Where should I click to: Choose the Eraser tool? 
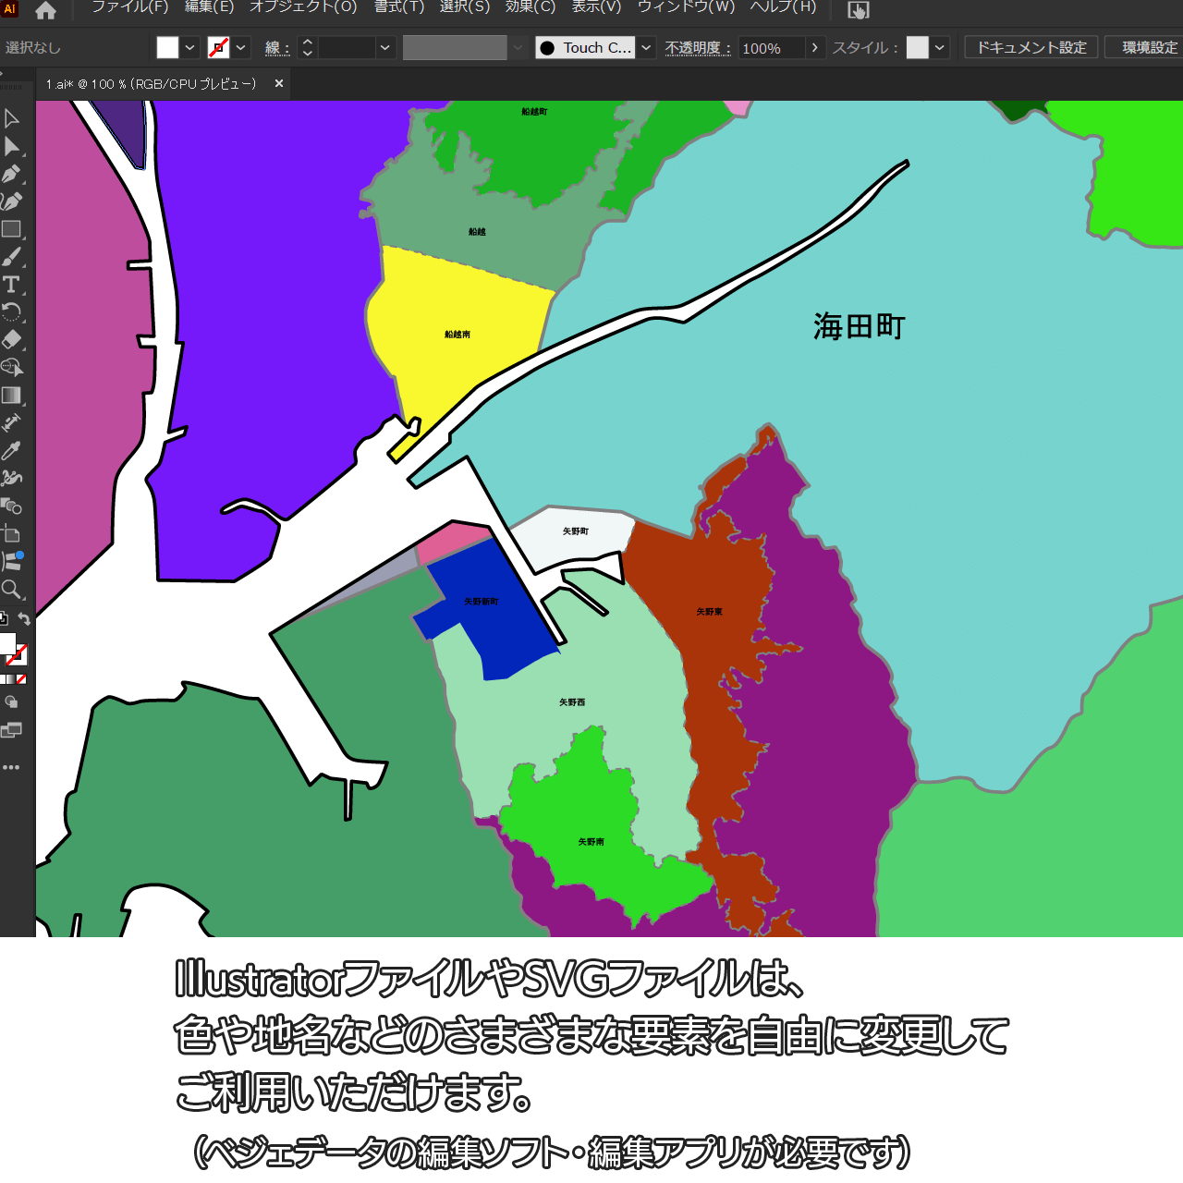click(x=12, y=340)
